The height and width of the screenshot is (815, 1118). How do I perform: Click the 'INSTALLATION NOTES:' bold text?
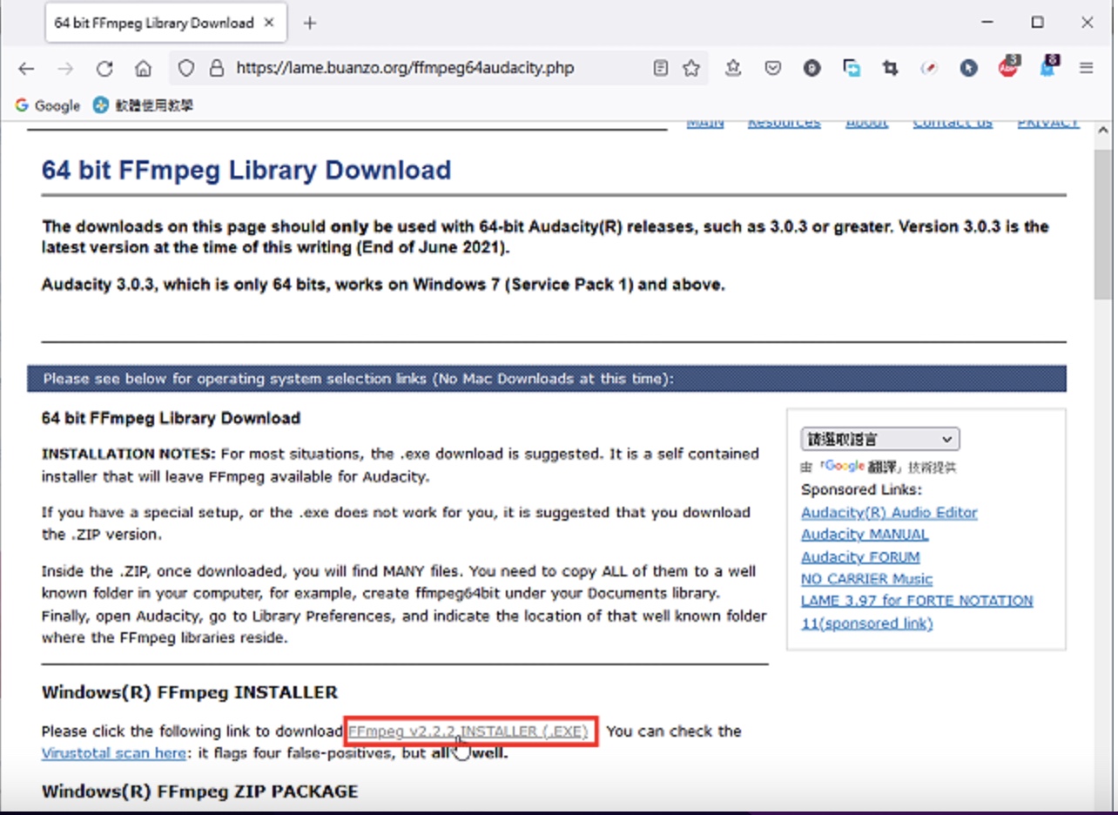tap(129, 455)
